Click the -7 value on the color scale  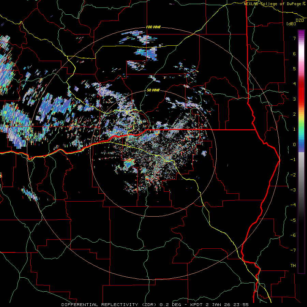pyautogui.click(x=293, y=250)
